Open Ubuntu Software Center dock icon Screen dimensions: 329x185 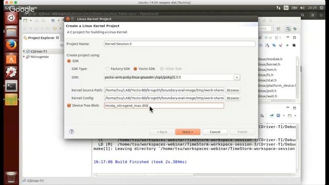pyautogui.click(x=11, y=59)
